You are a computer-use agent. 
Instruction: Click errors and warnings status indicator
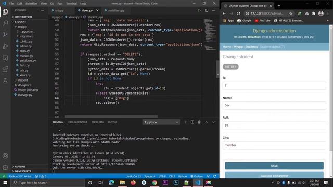41,176
